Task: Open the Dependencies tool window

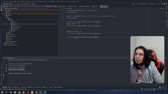Action: [x=59, y=87]
